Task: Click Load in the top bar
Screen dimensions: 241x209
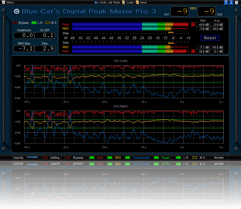Action: tap(130, 2)
